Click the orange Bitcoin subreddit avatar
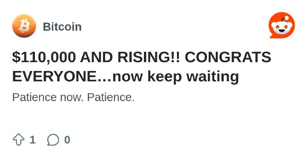Screen dimensions: 307x160 (x=24, y=26)
